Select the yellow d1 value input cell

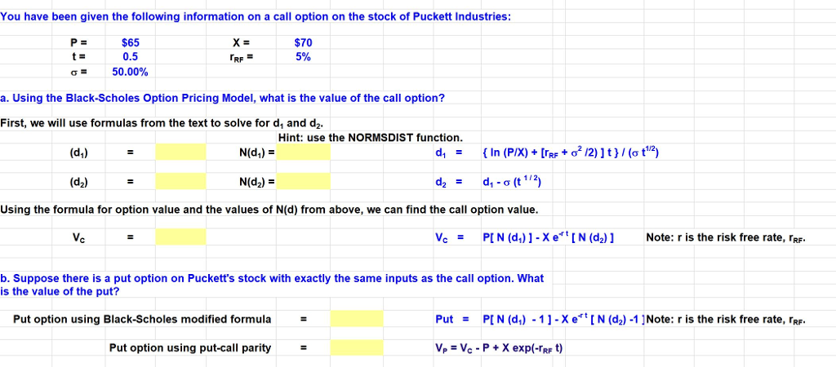pyautogui.click(x=180, y=153)
